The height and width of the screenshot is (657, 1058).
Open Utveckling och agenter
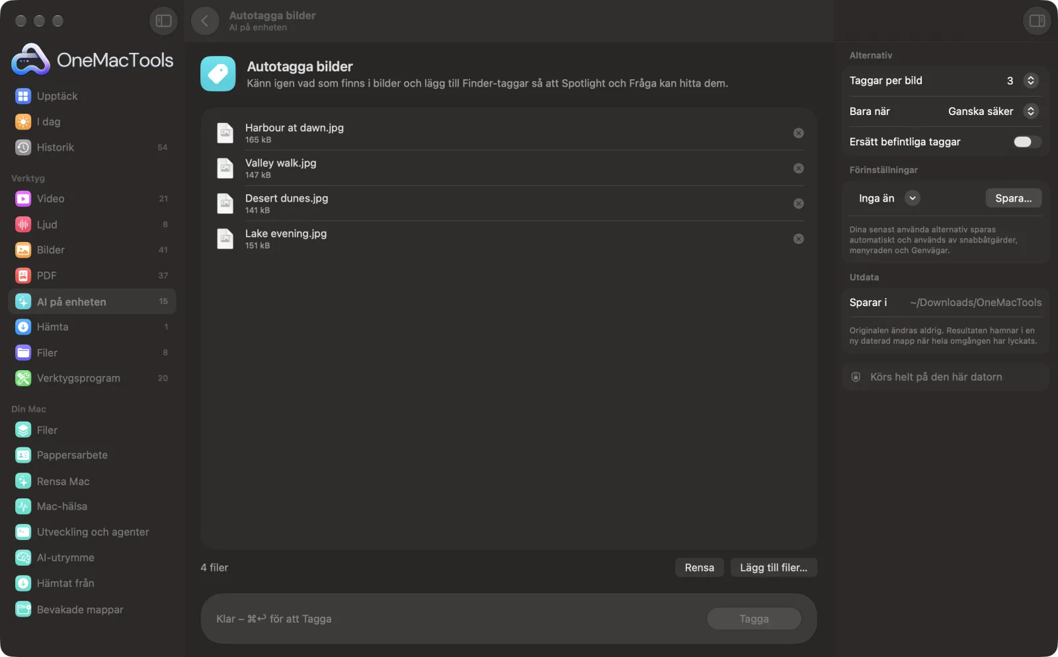click(92, 532)
